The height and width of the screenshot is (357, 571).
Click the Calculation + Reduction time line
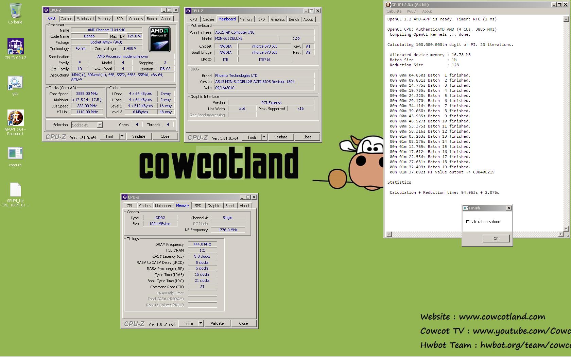point(444,192)
